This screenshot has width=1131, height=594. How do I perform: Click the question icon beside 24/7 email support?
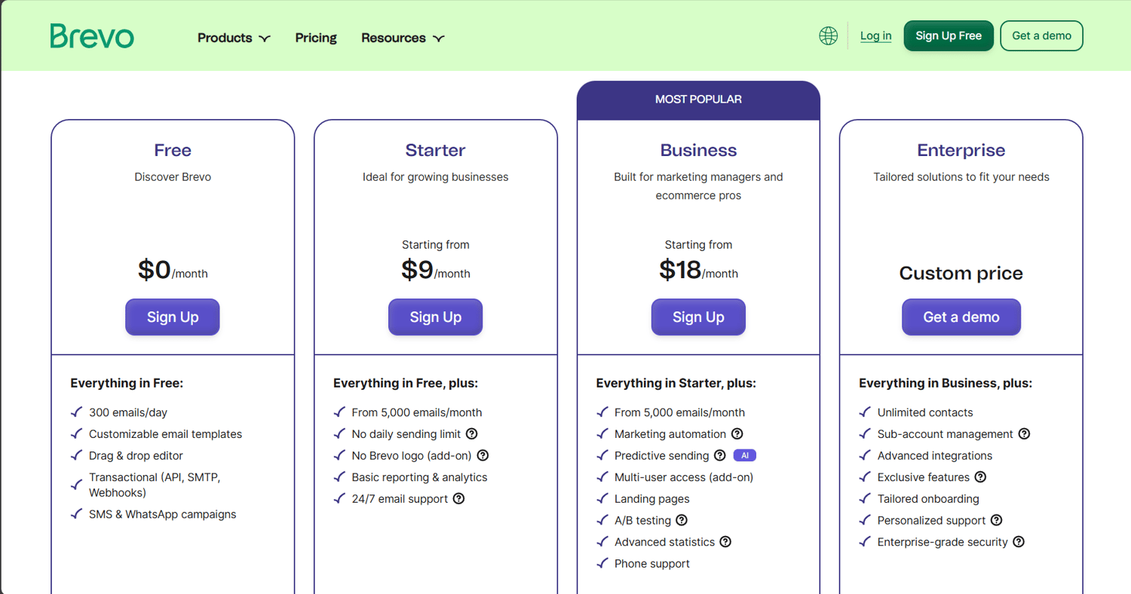460,499
